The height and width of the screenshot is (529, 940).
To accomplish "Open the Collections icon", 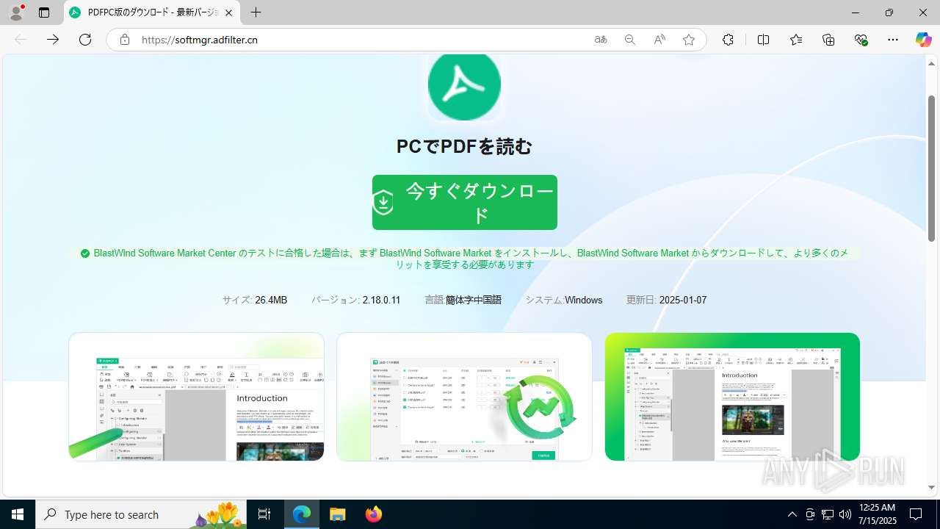I will click(x=828, y=40).
